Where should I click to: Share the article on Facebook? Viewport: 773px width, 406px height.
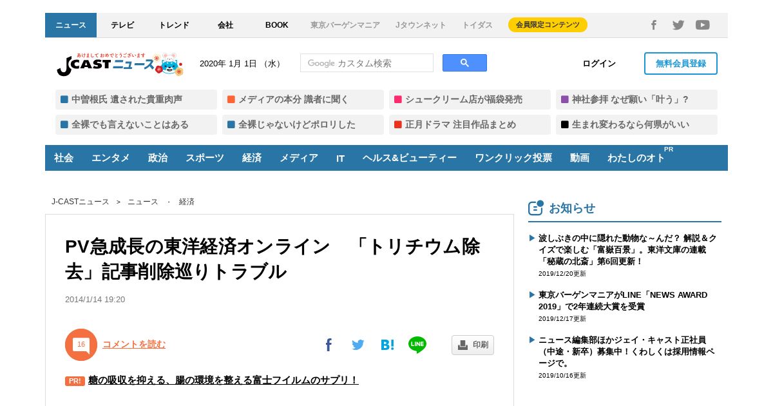pos(329,345)
